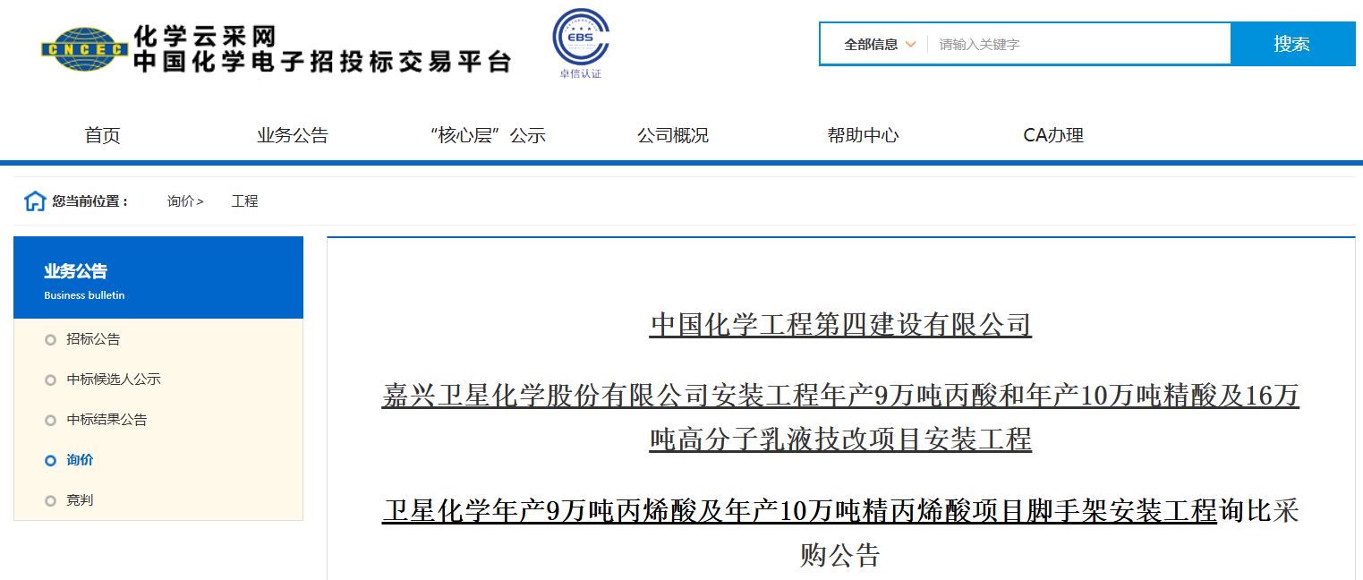Screen dimensions: 1363x580
Task: Click the 工程 breadcrumb link
Action: [244, 201]
